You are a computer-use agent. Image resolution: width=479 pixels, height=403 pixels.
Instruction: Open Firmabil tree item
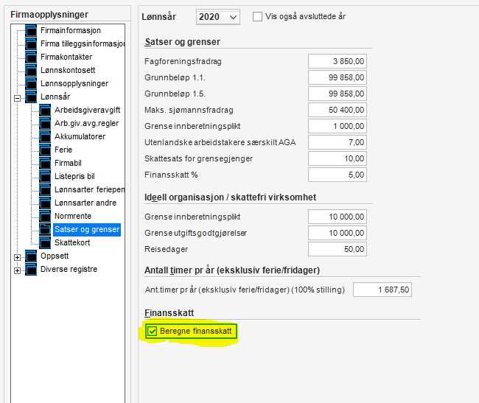[x=68, y=163]
